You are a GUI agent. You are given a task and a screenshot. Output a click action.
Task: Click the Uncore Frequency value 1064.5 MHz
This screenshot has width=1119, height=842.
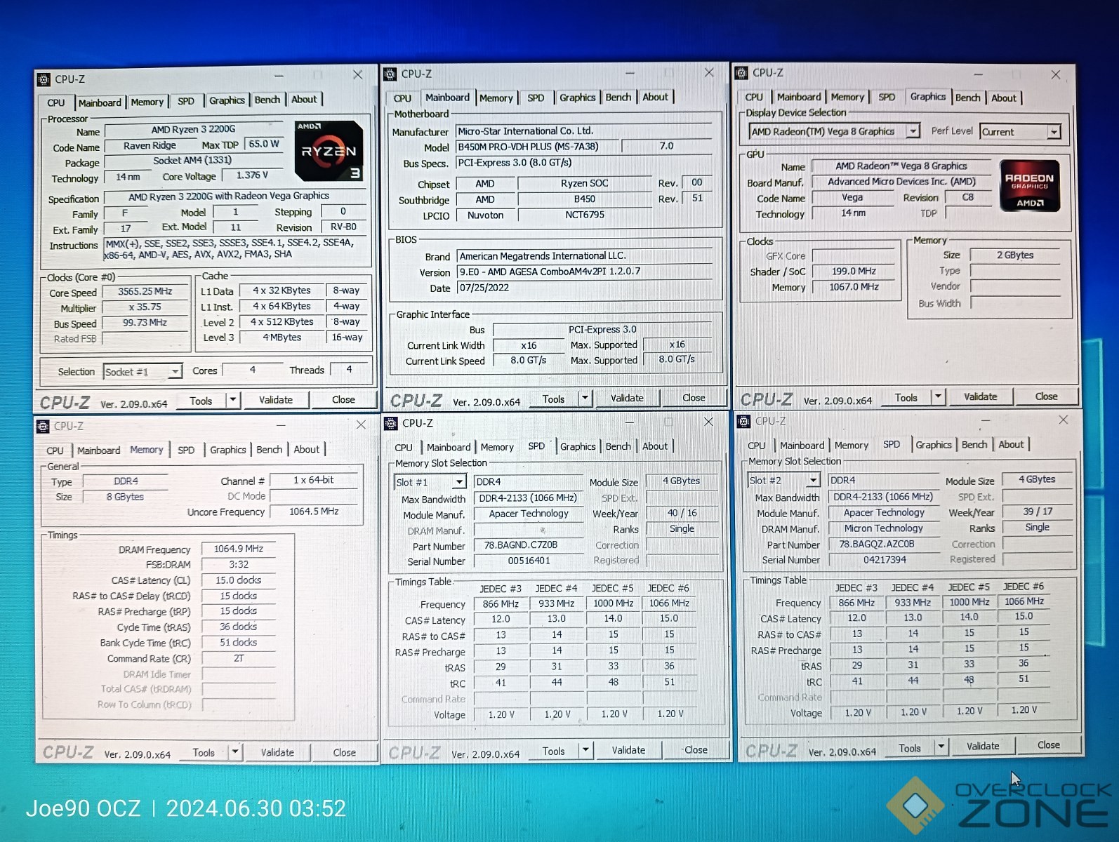(x=314, y=512)
